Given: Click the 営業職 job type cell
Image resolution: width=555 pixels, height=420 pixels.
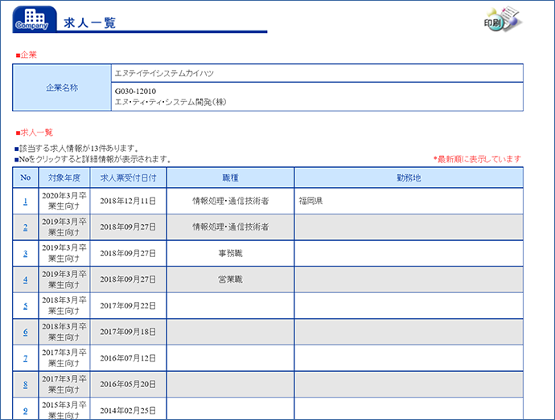Looking at the screenshot, I should coord(230,279).
